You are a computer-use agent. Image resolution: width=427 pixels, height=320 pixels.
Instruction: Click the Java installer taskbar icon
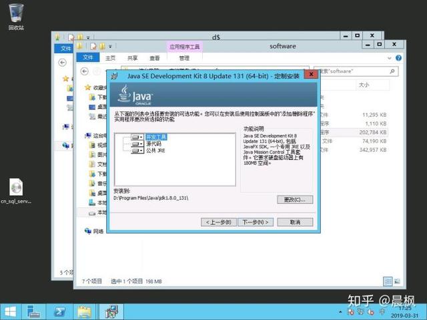pyautogui.click(x=111, y=312)
